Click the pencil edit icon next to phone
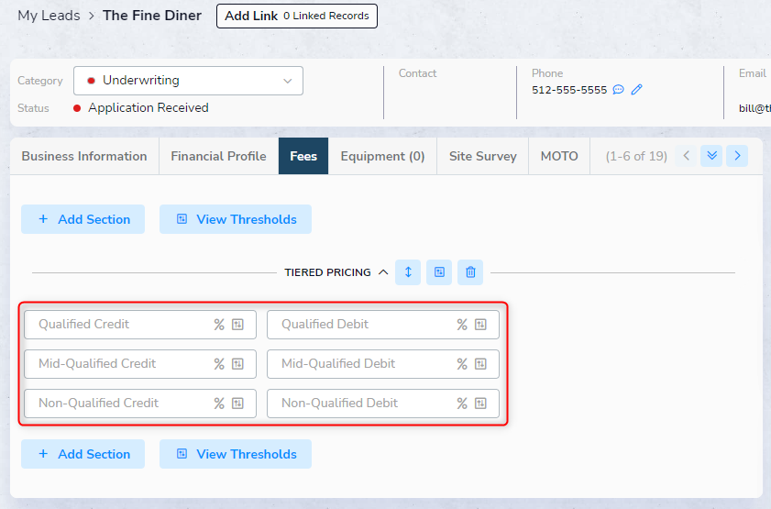 (x=637, y=90)
